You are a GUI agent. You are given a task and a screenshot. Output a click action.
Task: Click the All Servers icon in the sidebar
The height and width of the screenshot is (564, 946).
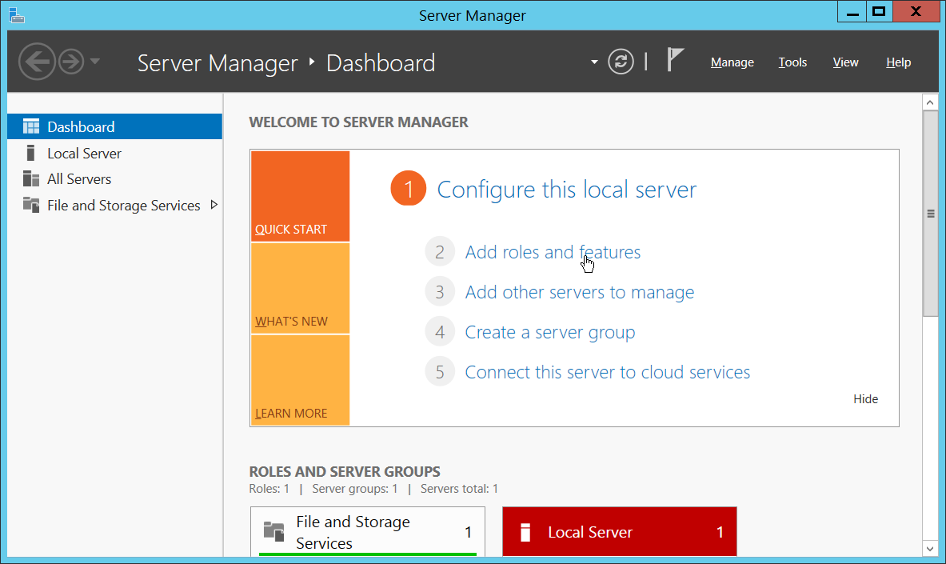click(31, 179)
